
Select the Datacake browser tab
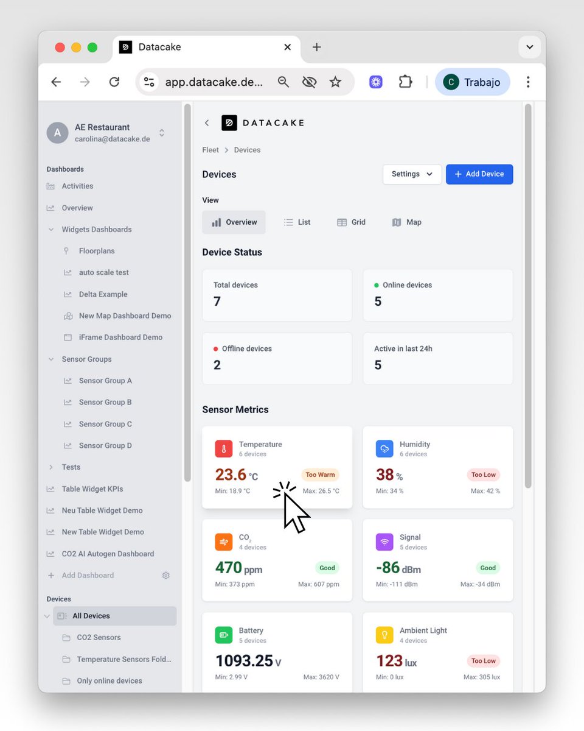206,47
